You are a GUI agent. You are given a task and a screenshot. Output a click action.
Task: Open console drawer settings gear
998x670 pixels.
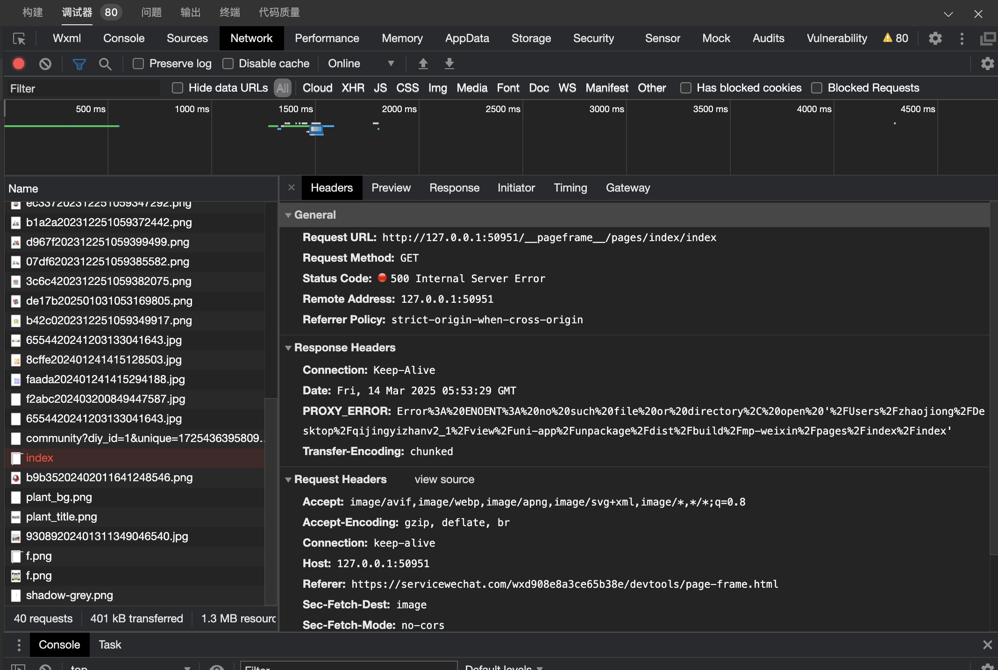click(x=987, y=667)
